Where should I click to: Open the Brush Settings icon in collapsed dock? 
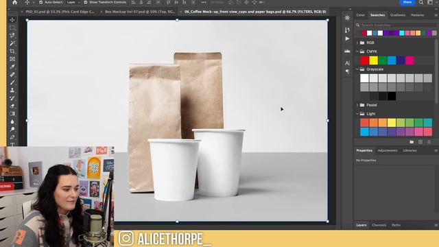pos(347,30)
